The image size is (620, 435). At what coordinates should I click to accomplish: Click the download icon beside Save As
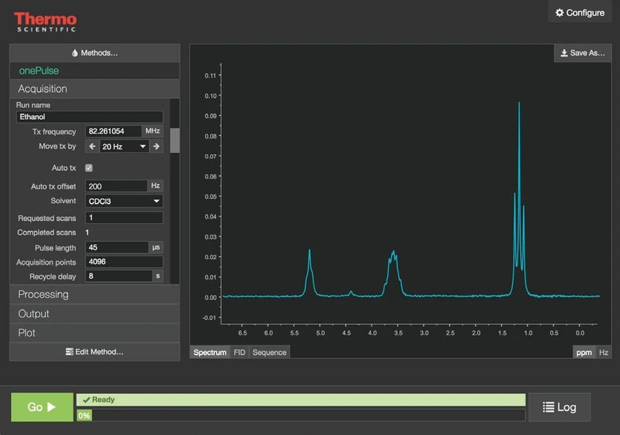click(x=564, y=53)
